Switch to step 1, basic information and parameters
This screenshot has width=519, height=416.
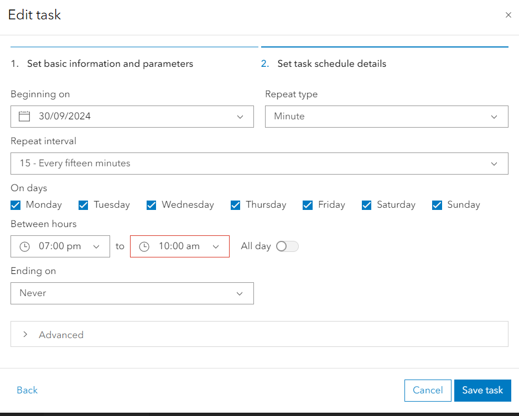point(102,64)
